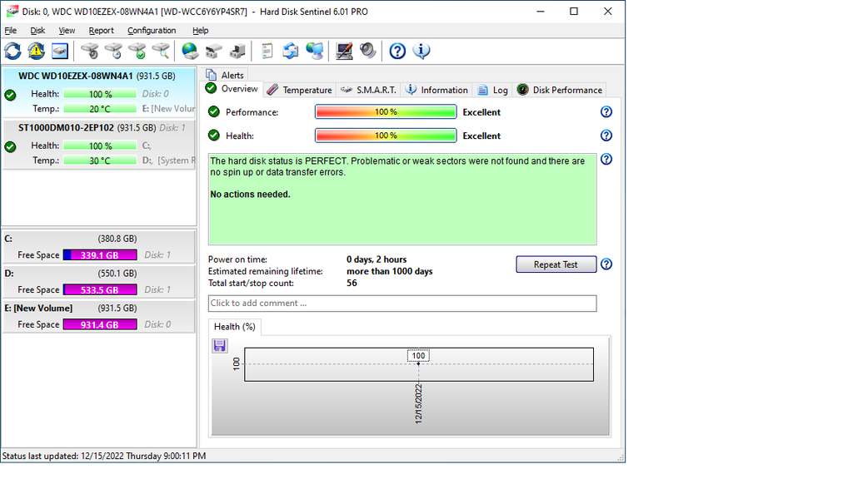
Task: Select the D: partition entry
Action: tap(98, 282)
